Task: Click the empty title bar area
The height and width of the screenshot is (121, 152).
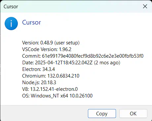Action: (79, 7)
